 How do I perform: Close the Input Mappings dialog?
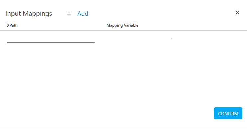click(237, 12)
